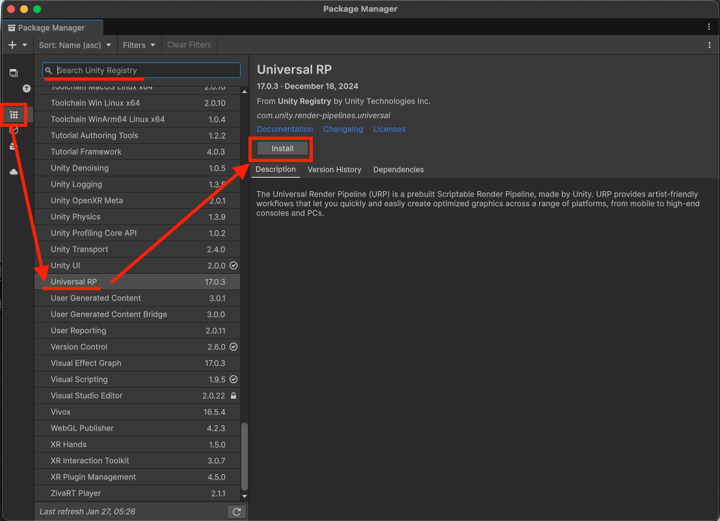
Task: Switch to the Dependencies tab
Action: tap(398, 170)
